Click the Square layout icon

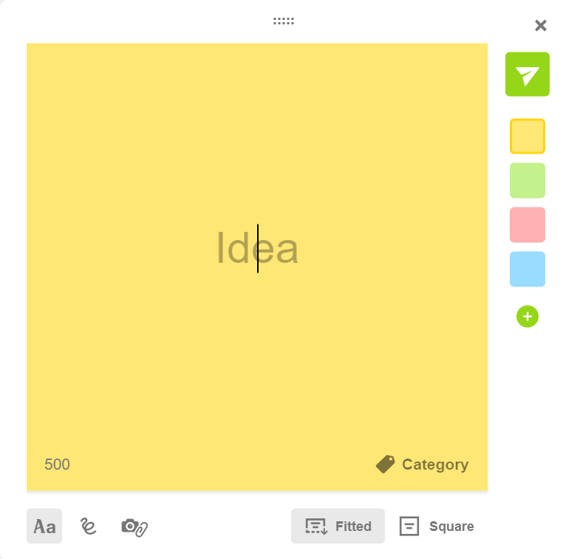click(x=409, y=527)
